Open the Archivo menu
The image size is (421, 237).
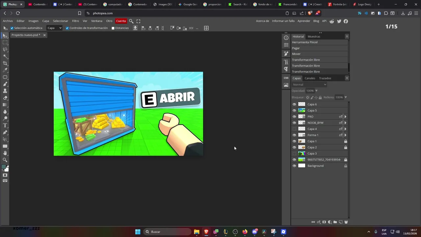click(8, 21)
